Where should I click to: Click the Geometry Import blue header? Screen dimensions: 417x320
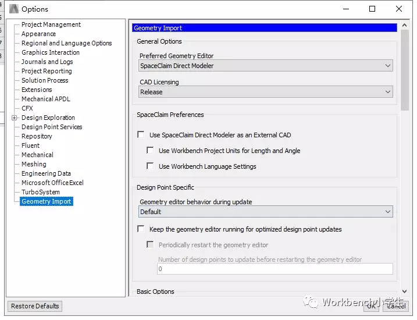pos(265,28)
